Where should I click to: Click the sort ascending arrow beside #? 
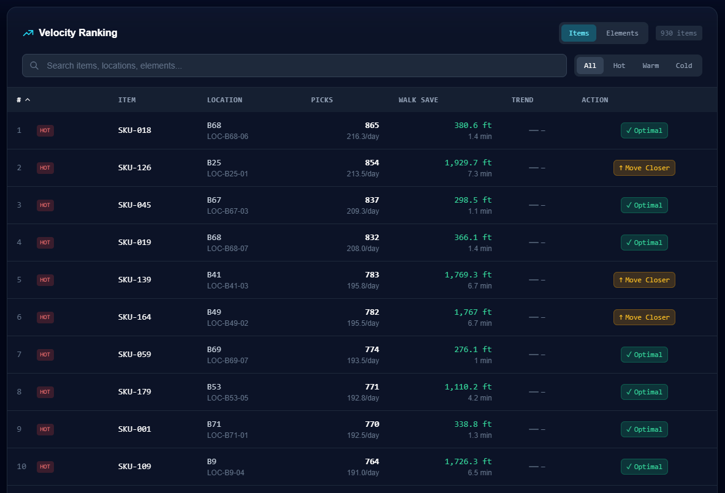click(x=28, y=100)
